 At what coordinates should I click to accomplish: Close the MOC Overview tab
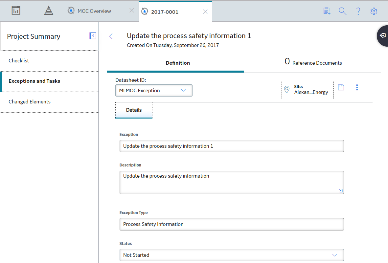(x=132, y=11)
